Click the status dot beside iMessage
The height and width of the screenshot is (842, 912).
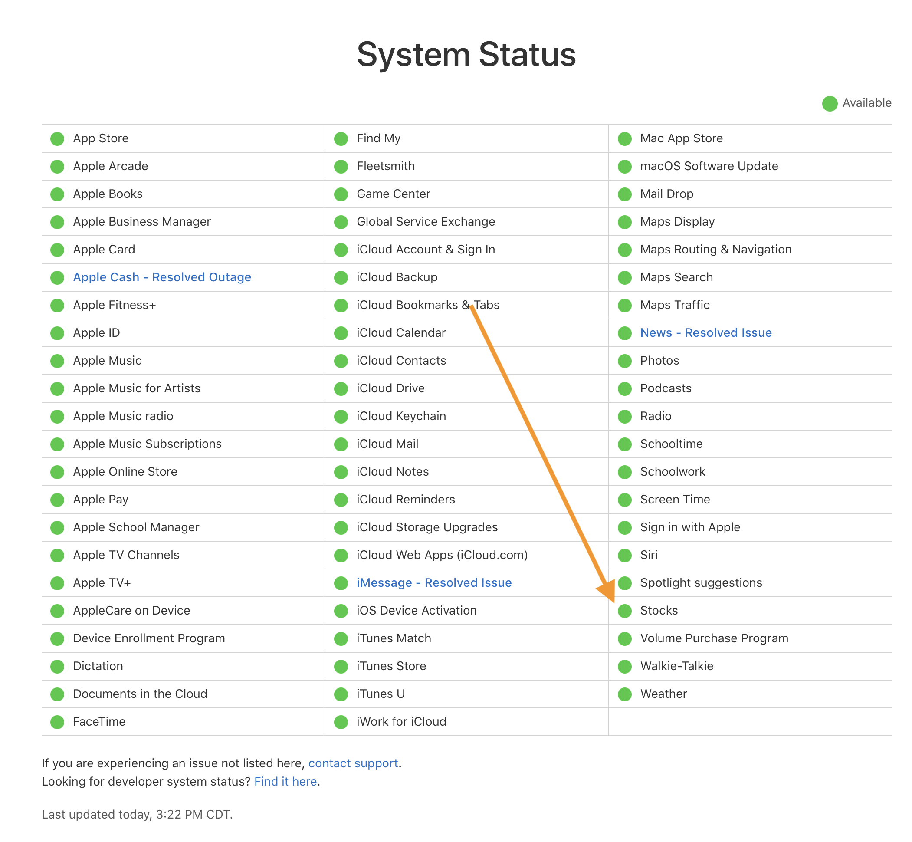pos(341,583)
